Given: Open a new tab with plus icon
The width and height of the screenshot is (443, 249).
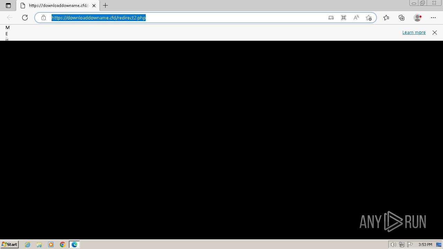Looking at the screenshot, I should (106, 6).
